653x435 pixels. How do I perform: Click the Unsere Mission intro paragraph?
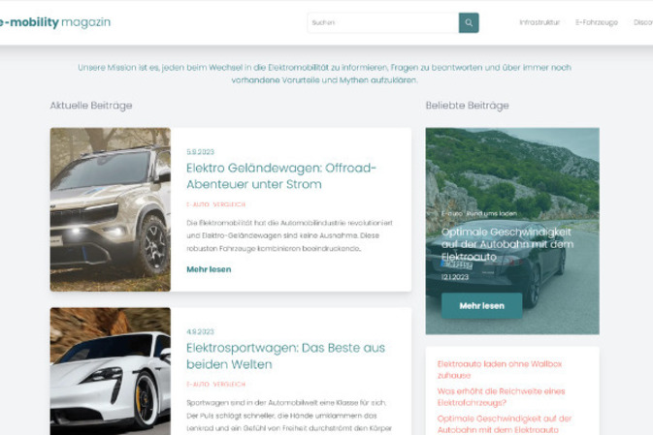pos(324,74)
